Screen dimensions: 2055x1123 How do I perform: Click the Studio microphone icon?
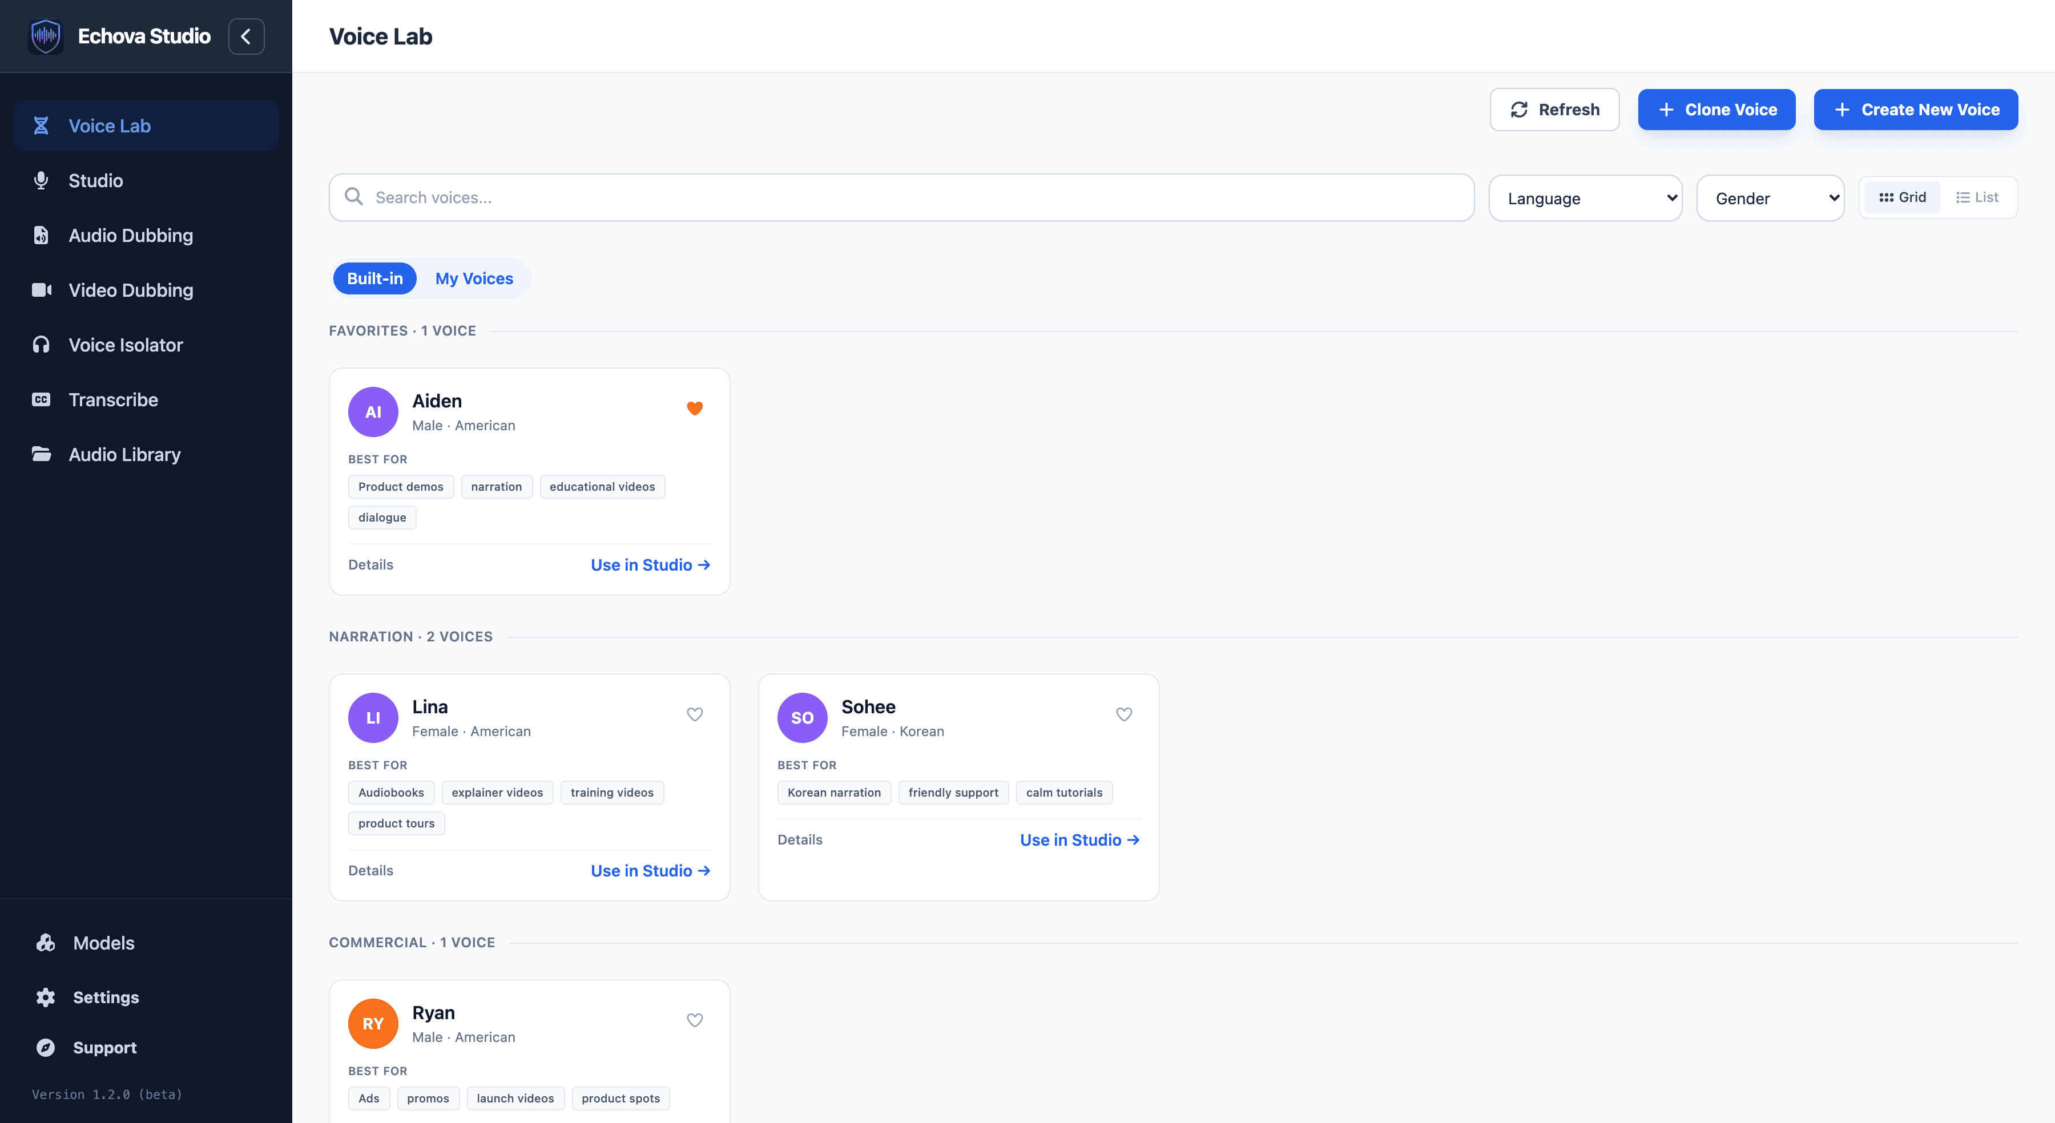point(41,180)
